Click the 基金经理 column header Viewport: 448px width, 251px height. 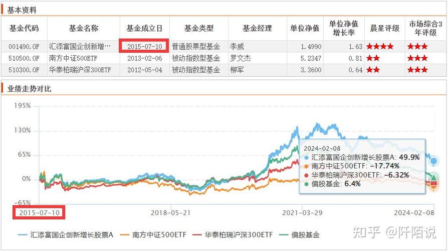click(x=257, y=28)
